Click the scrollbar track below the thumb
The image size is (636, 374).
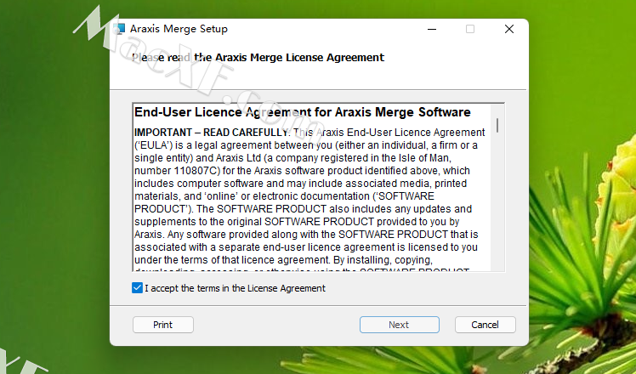coord(497,203)
